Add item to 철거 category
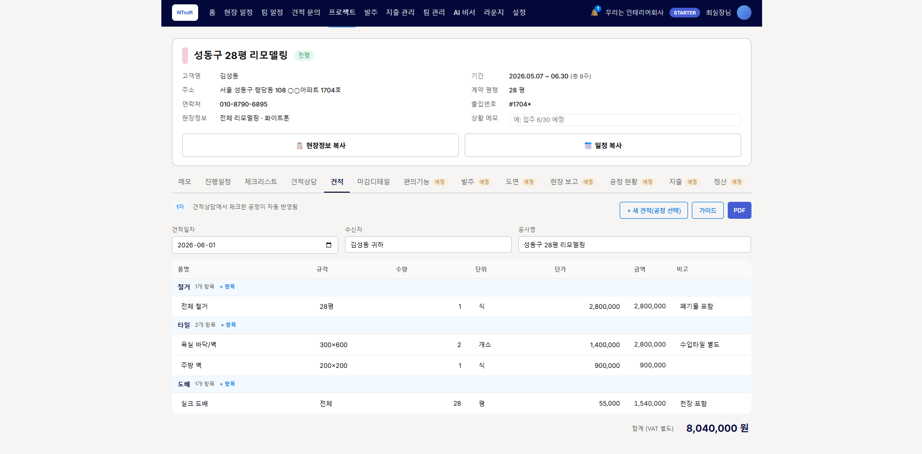Viewport: 922px width, 454px height. point(227,287)
